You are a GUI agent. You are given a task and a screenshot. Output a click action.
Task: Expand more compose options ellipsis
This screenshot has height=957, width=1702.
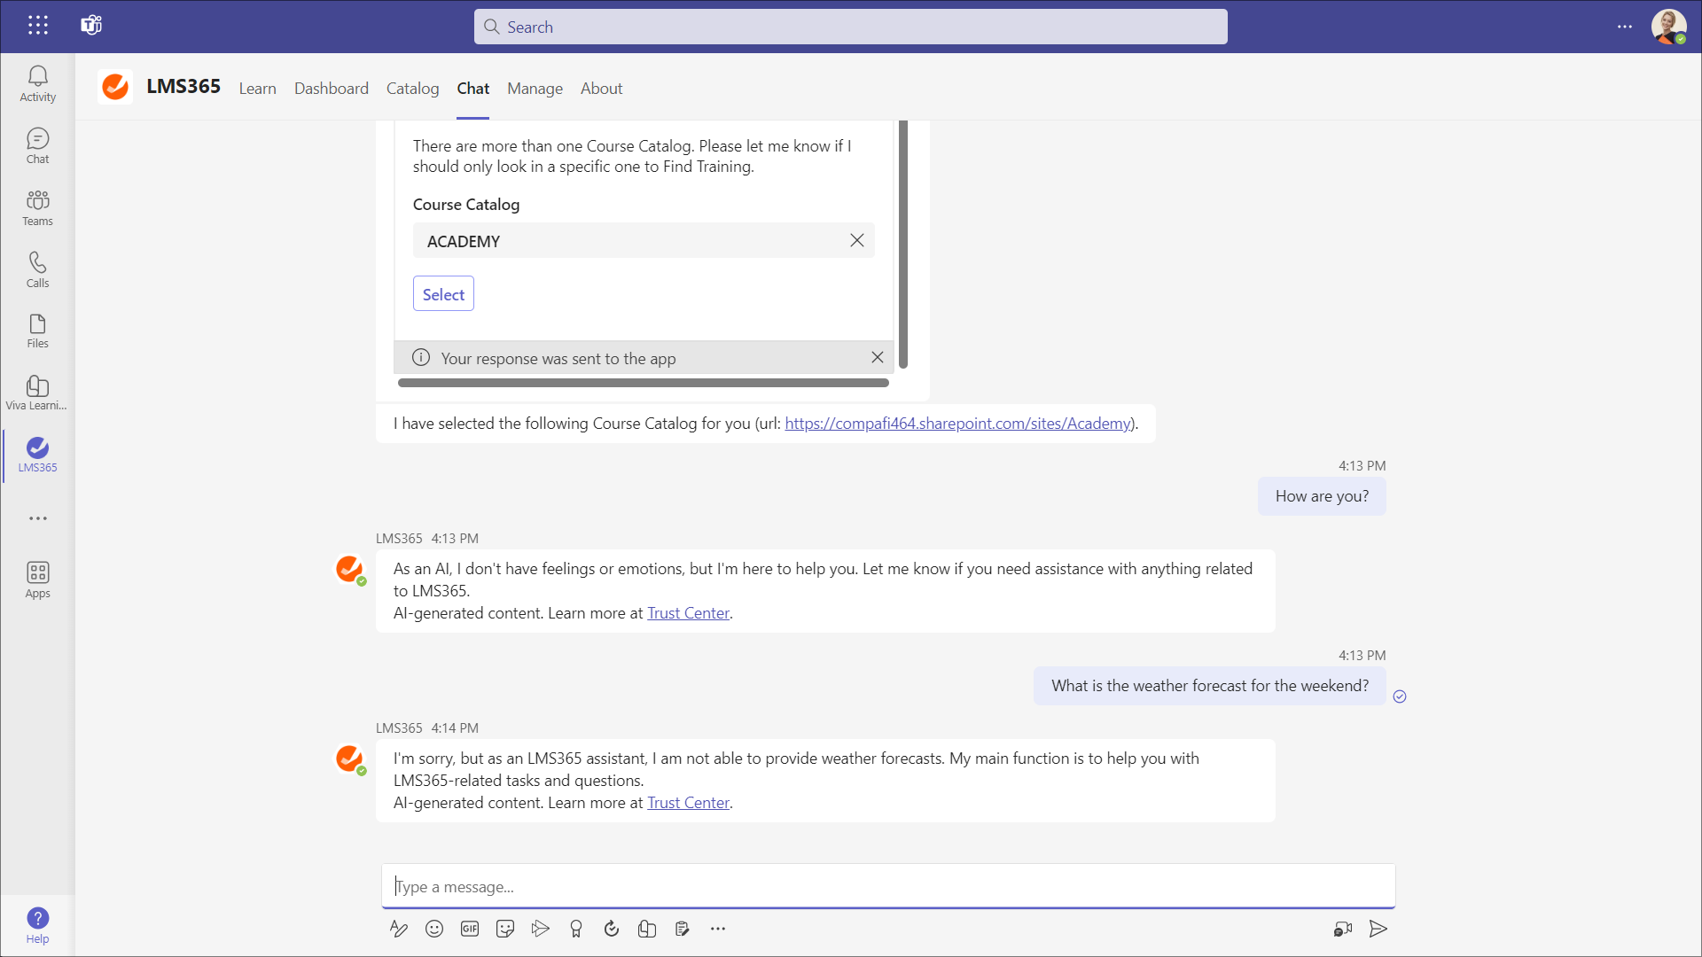(x=718, y=929)
